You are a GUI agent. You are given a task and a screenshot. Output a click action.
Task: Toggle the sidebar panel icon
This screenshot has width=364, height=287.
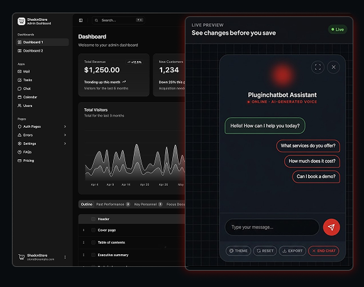click(81, 20)
